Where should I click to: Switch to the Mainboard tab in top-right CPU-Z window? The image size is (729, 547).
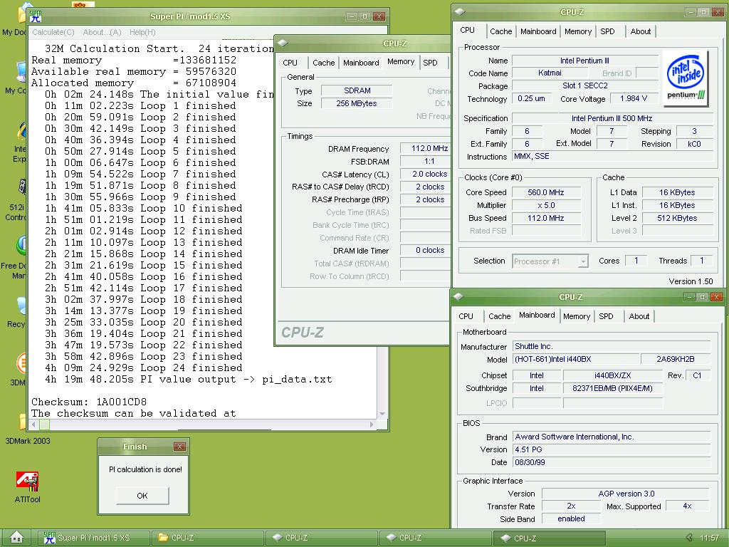pos(538,31)
